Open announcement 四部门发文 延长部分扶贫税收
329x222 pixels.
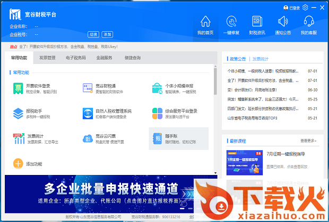pyautogui.click(x=263, y=109)
